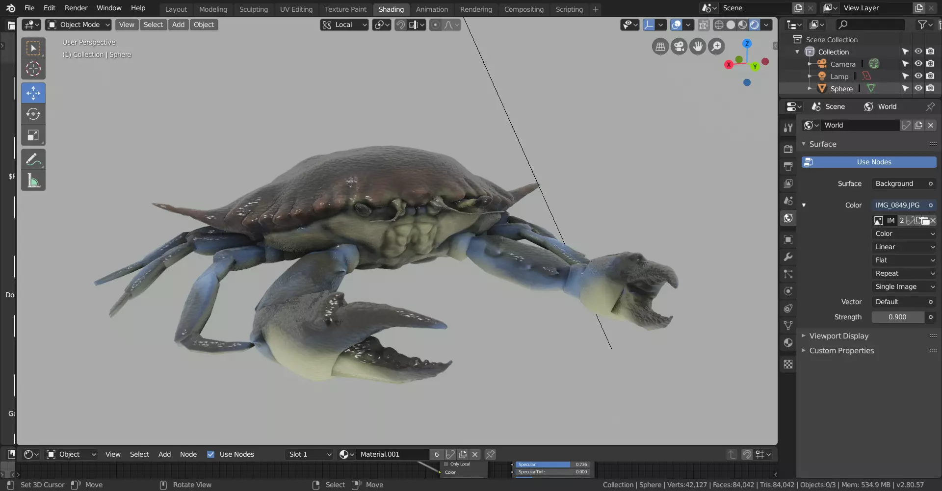The height and width of the screenshot is (491, 942).
Task: Click the outliner search field
Action: click(x=870, y=25)
